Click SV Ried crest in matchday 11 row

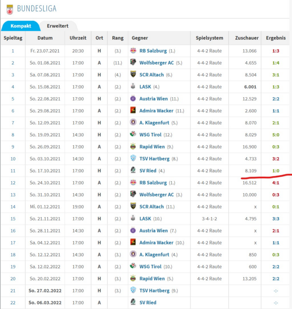tap(133, 170)
